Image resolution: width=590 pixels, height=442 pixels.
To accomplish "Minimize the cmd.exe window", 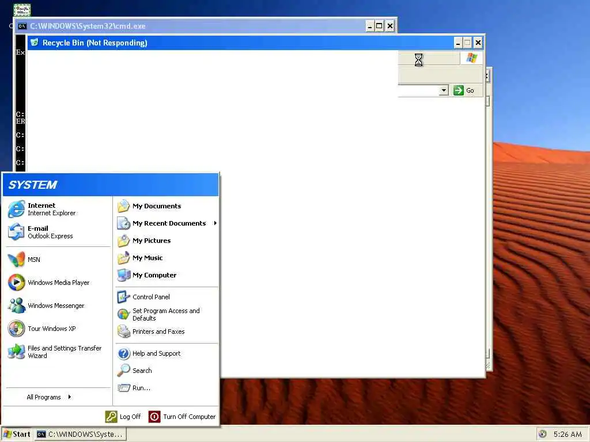I will pyautogui.click(x=370, y=26).
